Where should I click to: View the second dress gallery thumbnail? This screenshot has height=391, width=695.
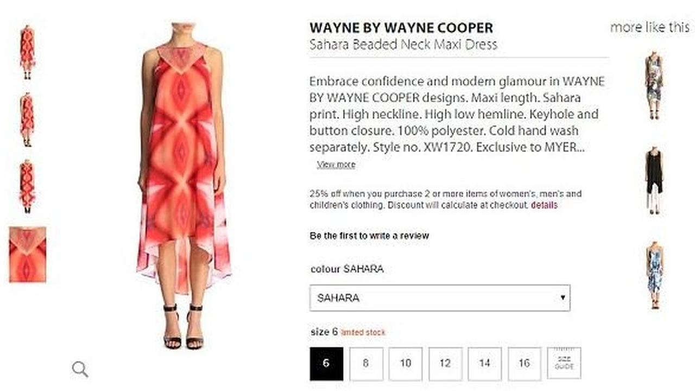coord(27,119)
